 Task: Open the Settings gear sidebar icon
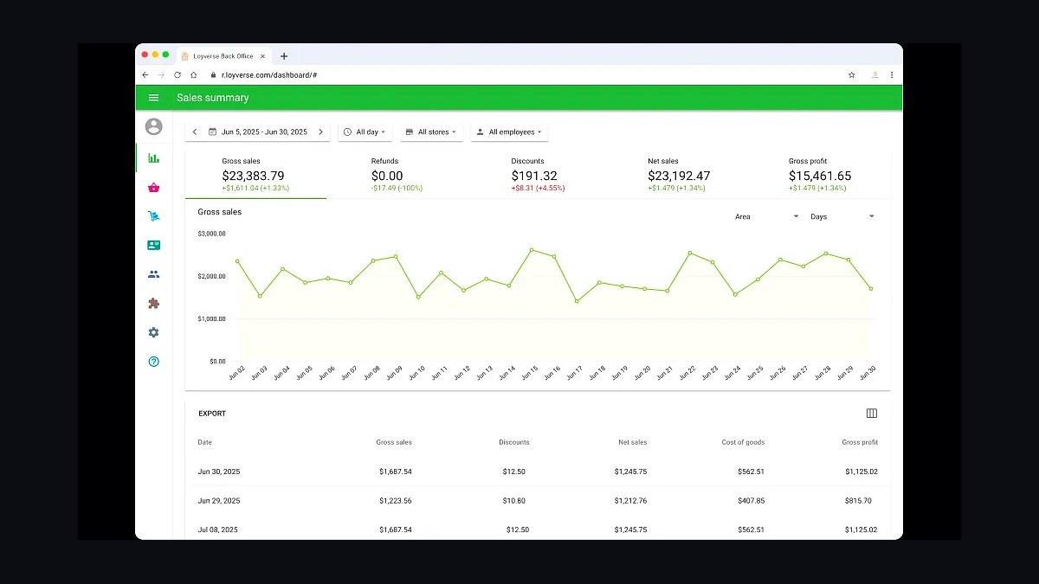pos(154,332)
